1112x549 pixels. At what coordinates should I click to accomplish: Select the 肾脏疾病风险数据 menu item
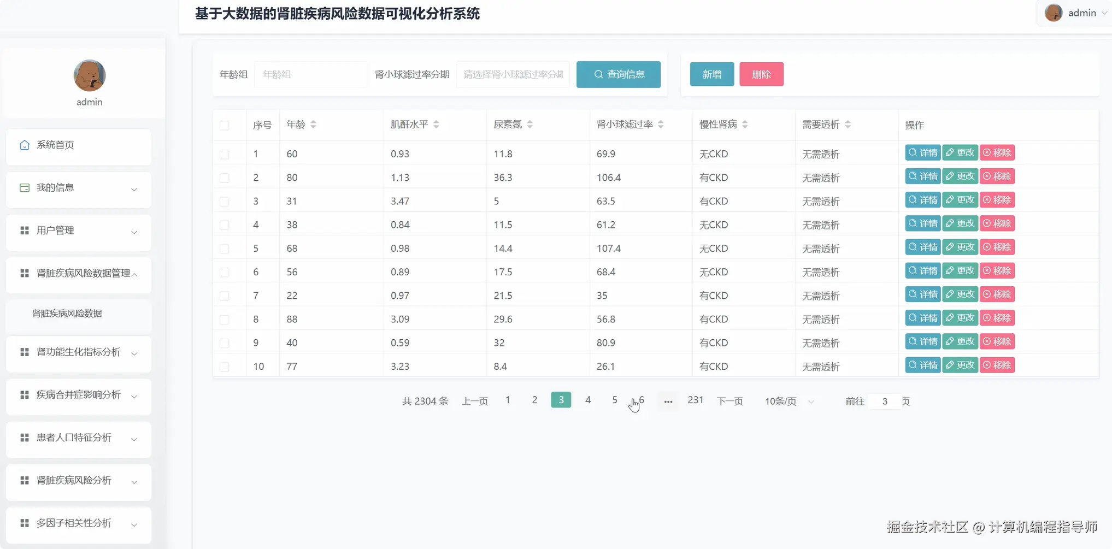[68, 313]
